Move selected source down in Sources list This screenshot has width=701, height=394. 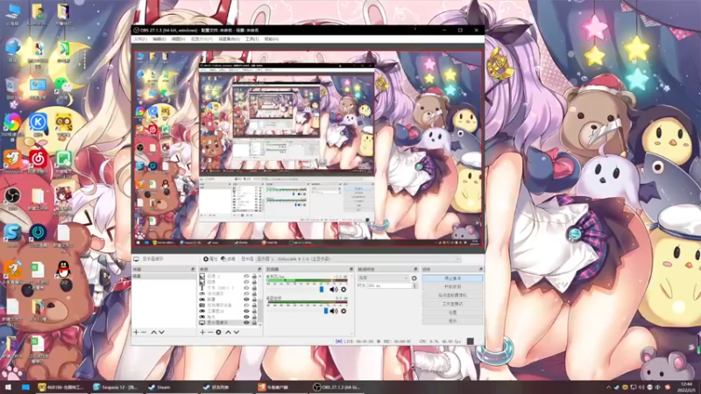click(x=236, y=333)
